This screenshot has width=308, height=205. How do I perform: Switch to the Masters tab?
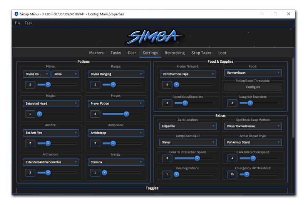pyautogui.click(x=96, y=53)
